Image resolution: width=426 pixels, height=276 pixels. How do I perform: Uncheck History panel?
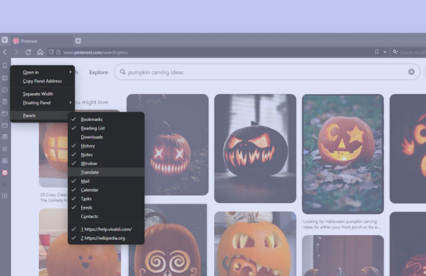pos(106,145)
